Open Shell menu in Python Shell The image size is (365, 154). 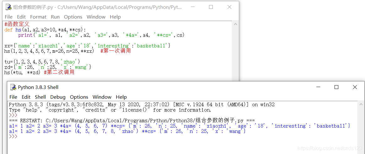coord(40,97)
